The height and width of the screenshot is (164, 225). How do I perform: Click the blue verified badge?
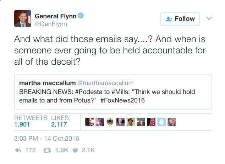click(x=81, y=16)
